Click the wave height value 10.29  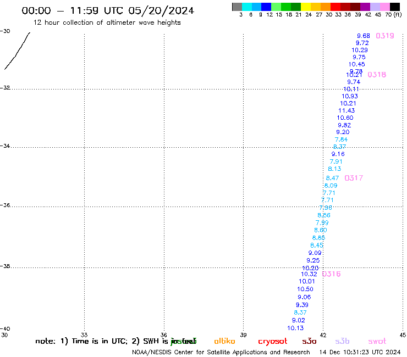click(360, 50)
